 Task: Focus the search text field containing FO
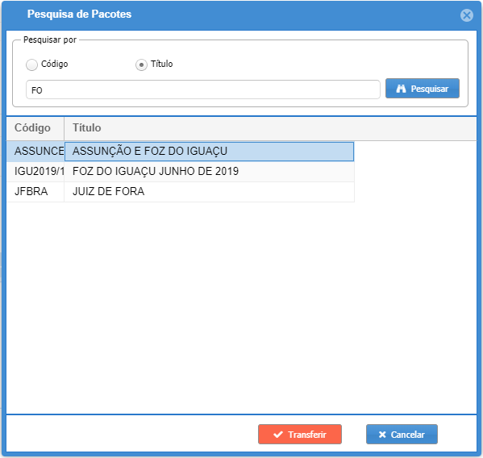point(203,90)
